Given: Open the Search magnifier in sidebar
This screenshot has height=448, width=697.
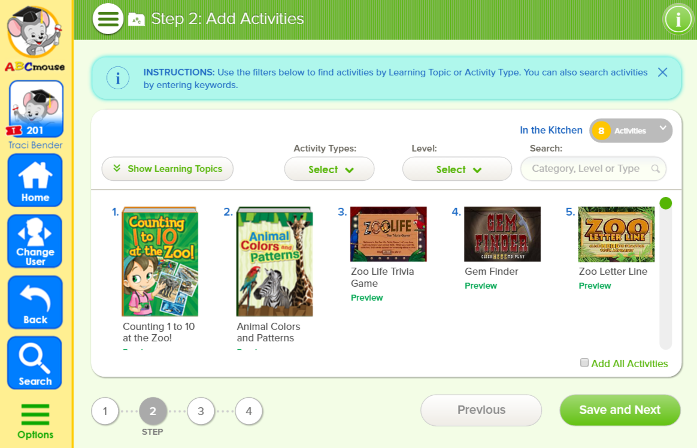Looking at the screenshot, I should click(x=35, y=362).
